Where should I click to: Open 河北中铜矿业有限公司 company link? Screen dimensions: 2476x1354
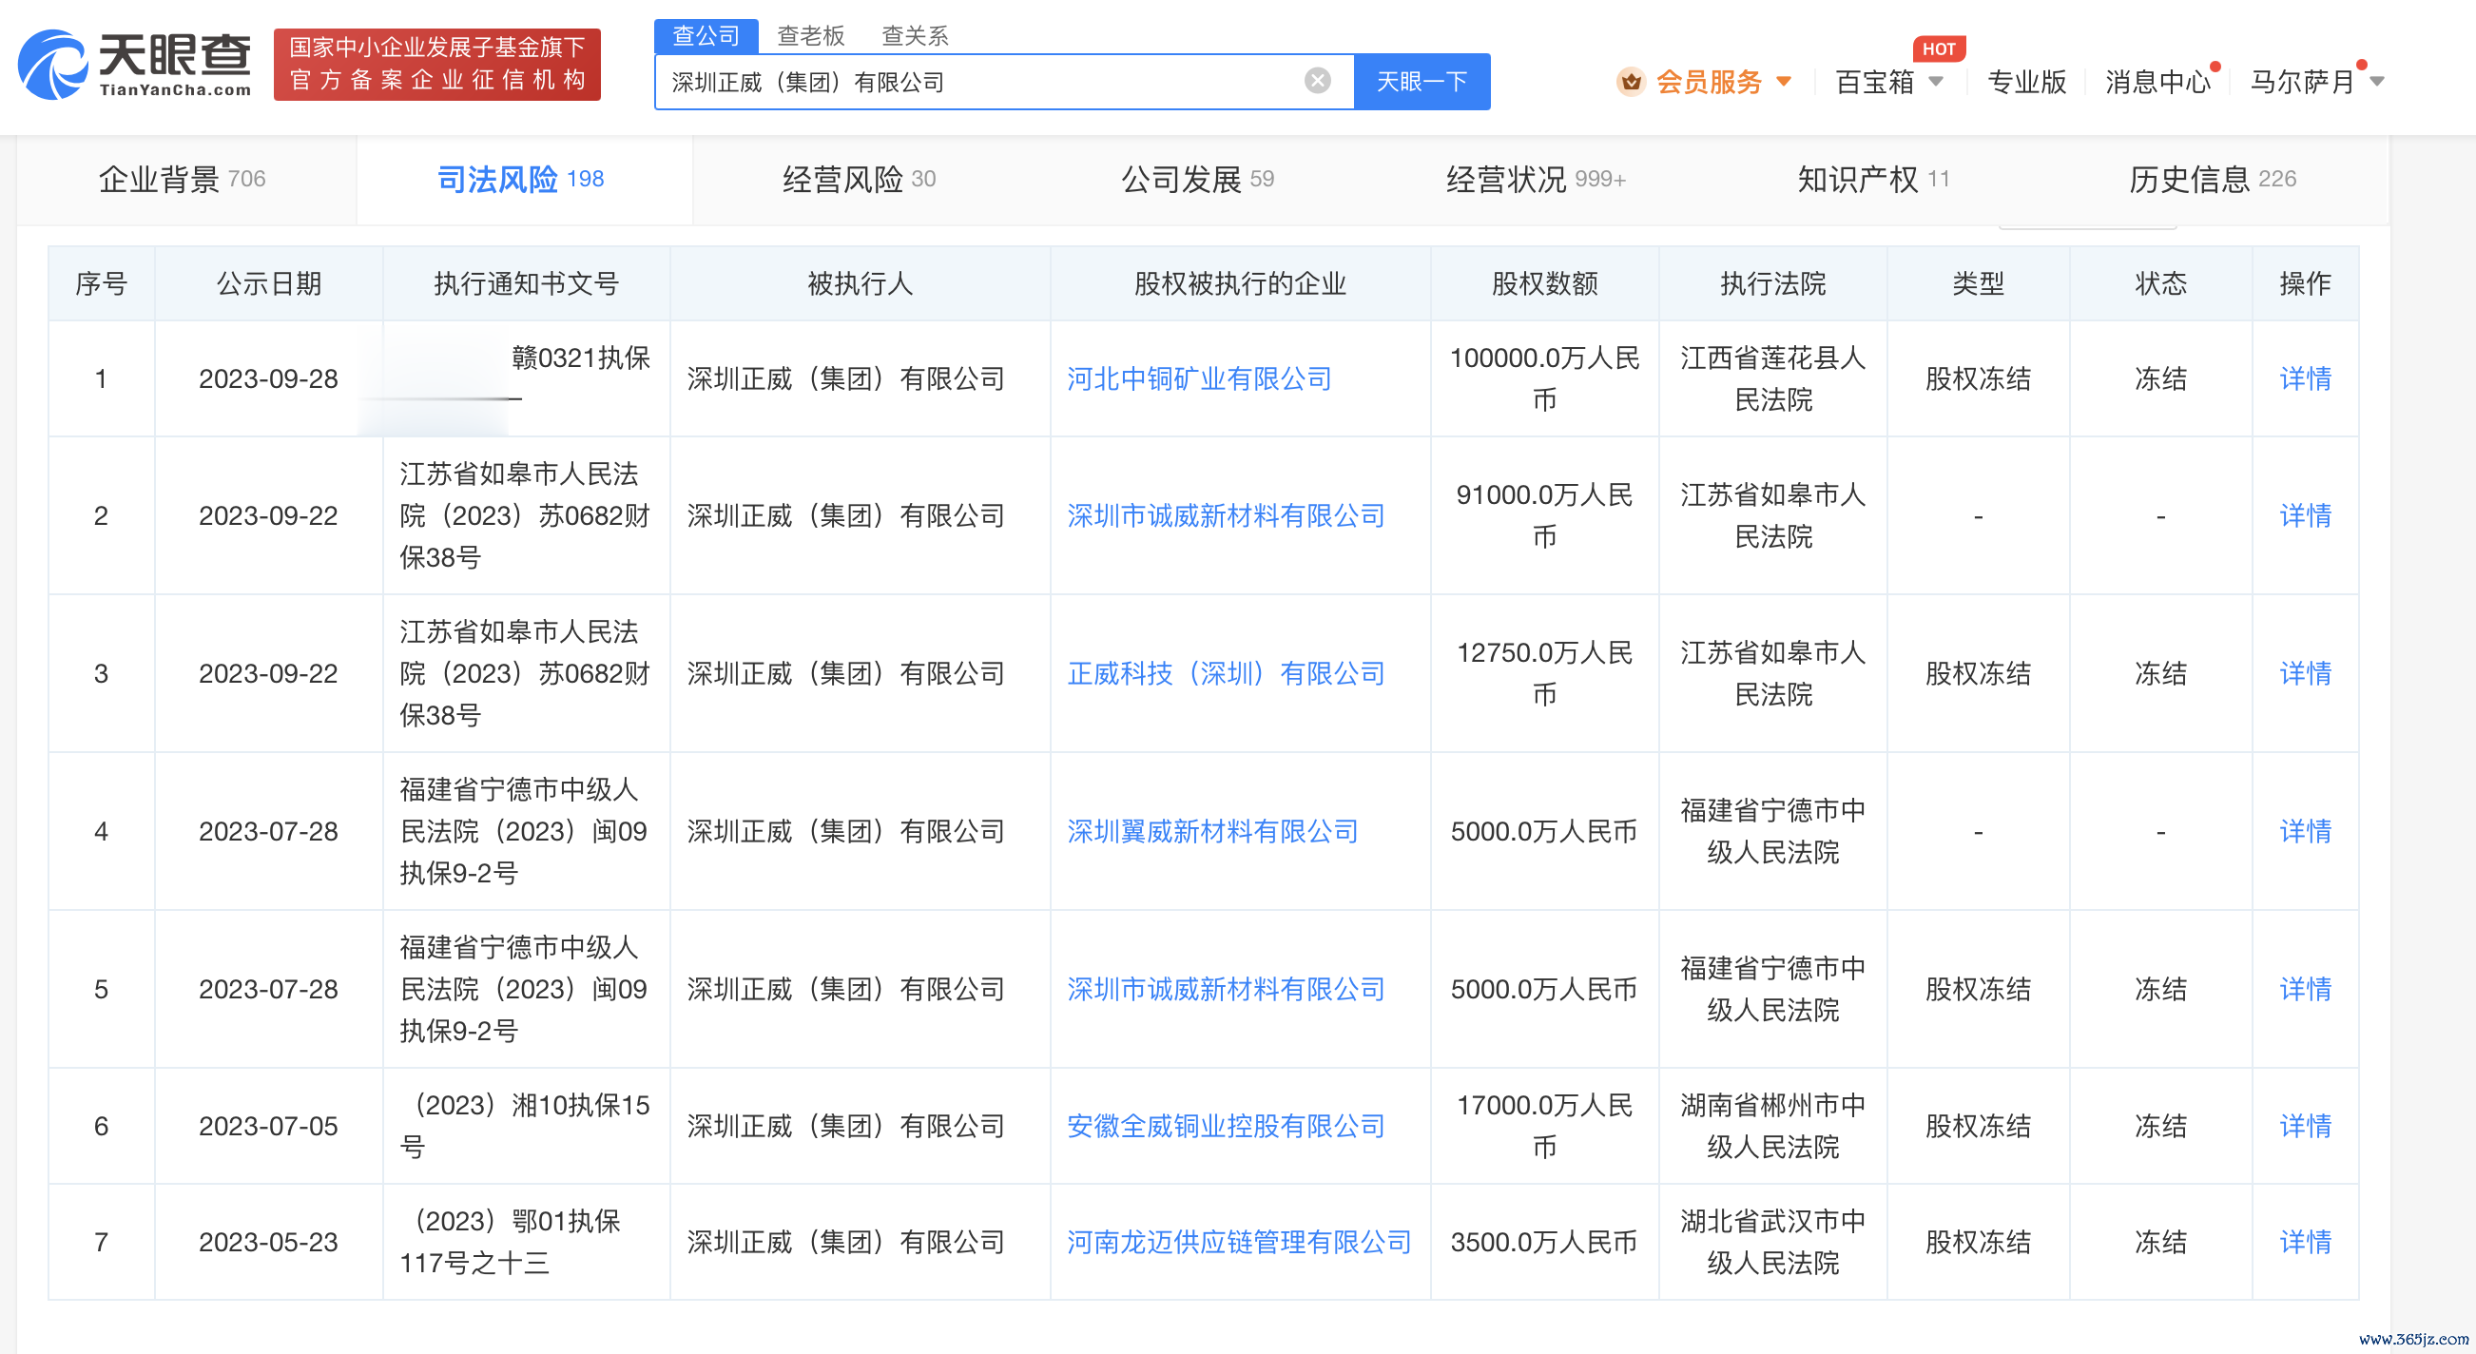pyautogui.click(x=1199, y=378)
